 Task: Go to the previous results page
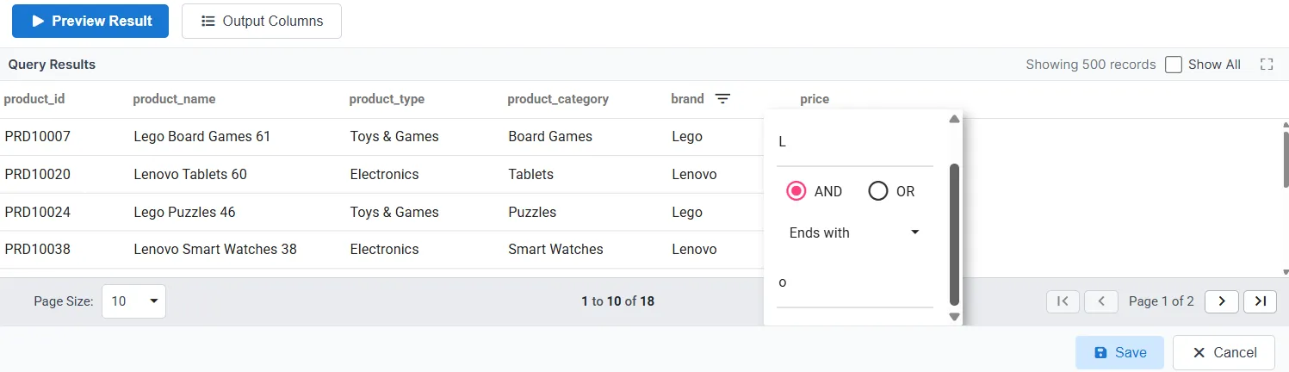click(1101, 301)
